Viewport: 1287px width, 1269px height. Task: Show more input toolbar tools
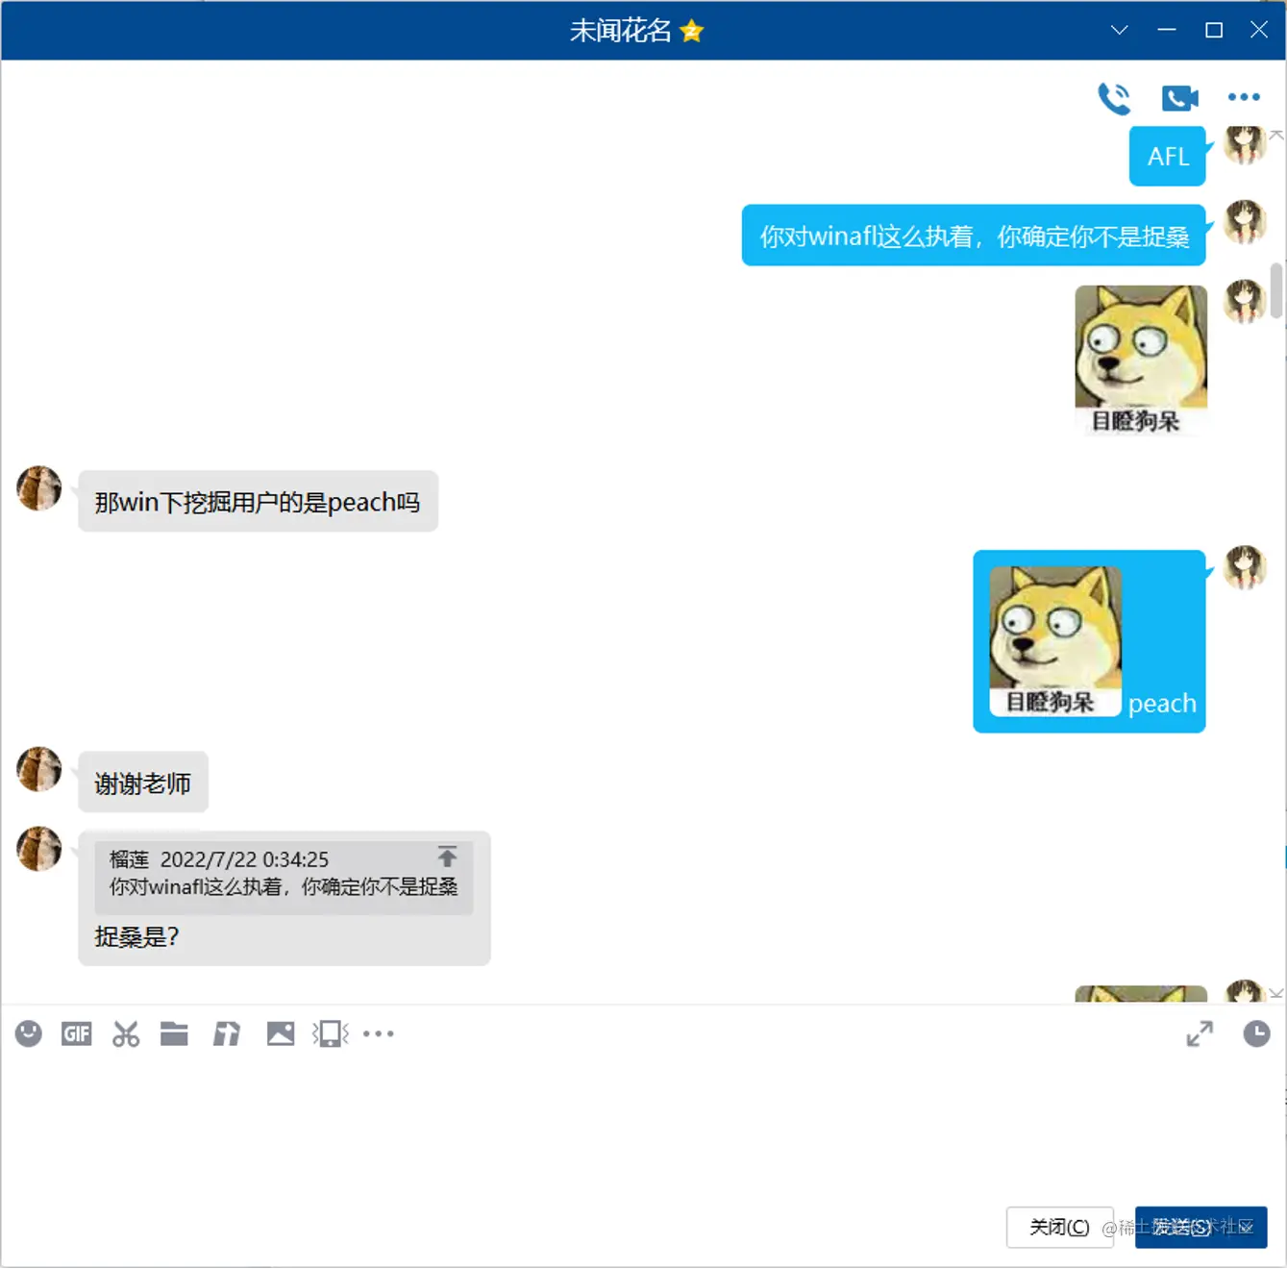(379, 1033)
